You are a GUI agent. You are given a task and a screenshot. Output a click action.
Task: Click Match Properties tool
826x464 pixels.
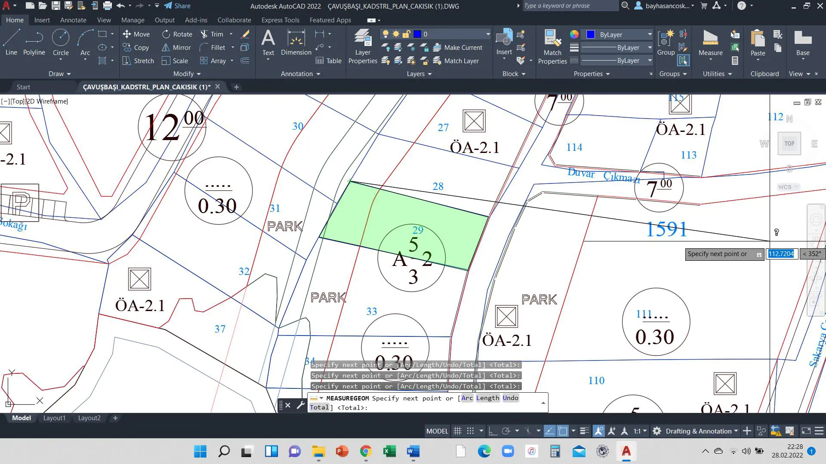coord(552,46)
